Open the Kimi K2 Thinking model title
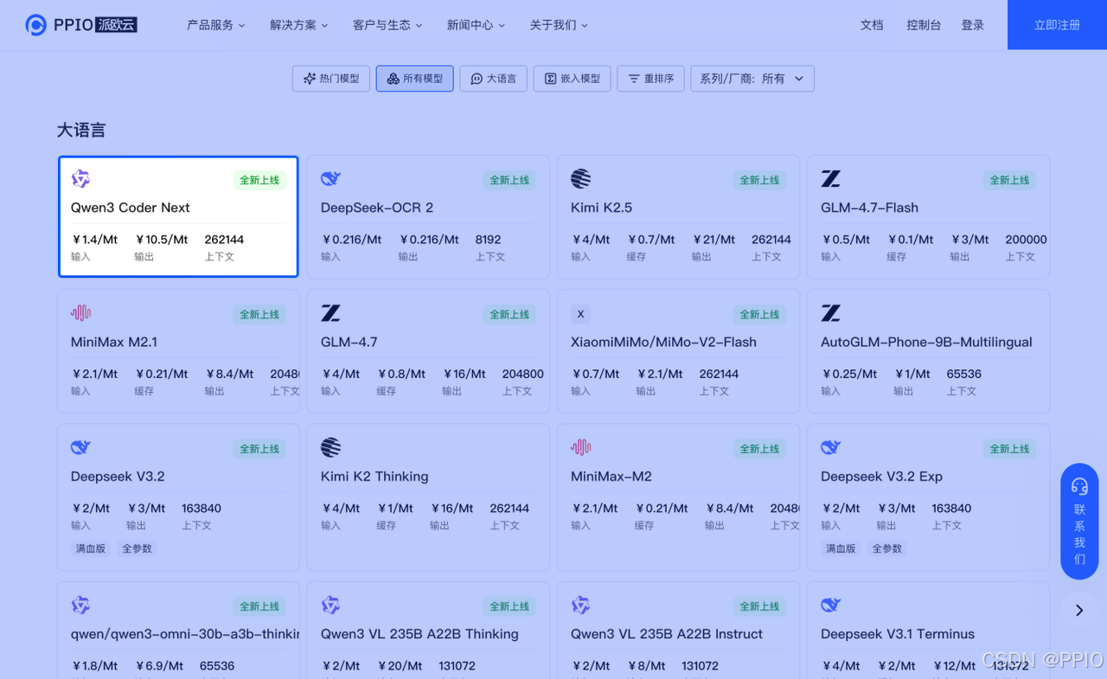This screenshot has height=679, width=1107. [374, 477]
